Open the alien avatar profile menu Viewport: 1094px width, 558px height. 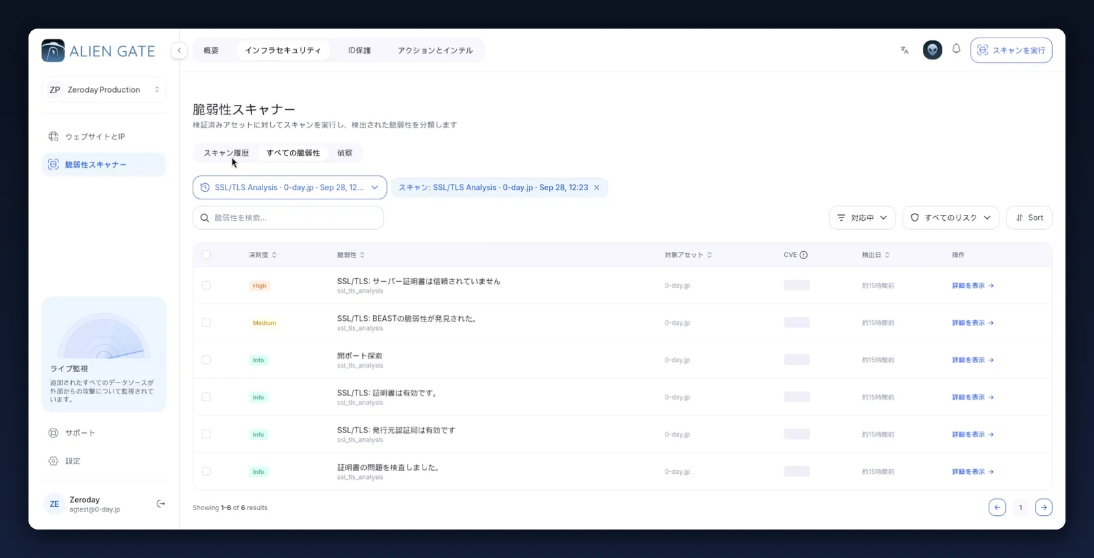pos(932,50)
